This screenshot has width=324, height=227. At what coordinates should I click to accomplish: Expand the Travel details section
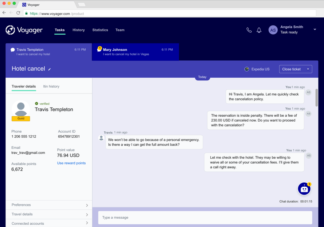49,214
